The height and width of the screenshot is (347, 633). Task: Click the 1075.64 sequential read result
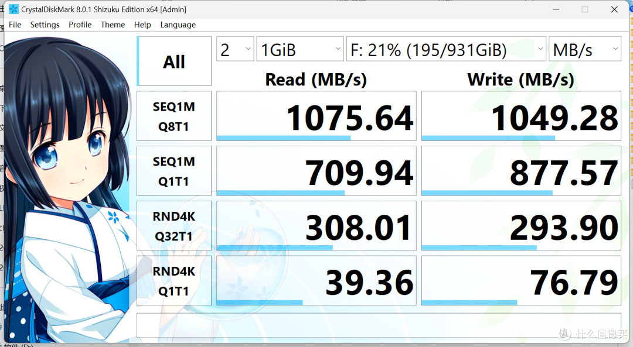tap(316, 116)
